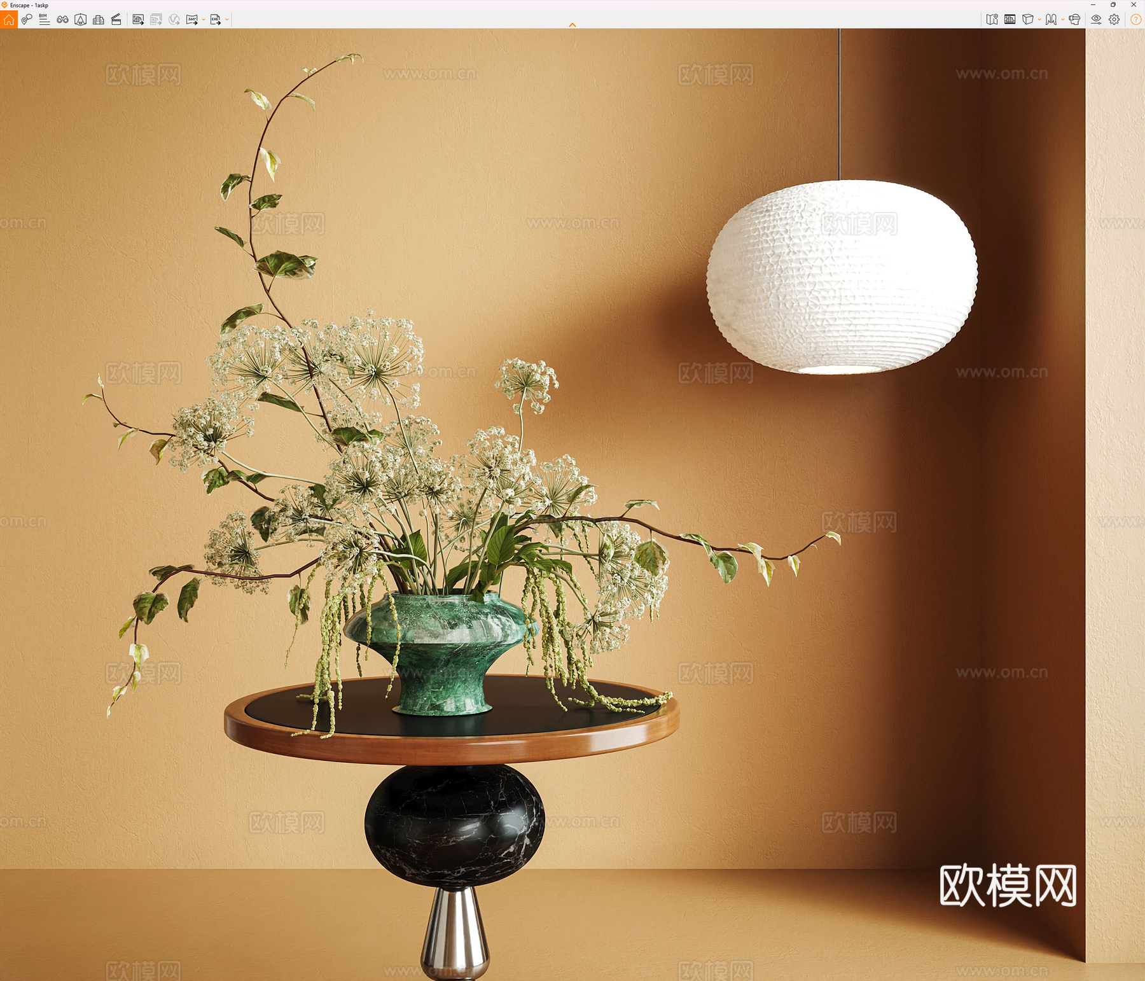1145x981 pixels.
Task: Expand the 360° panorama export dropdown
Action: (x=204, y=20)
